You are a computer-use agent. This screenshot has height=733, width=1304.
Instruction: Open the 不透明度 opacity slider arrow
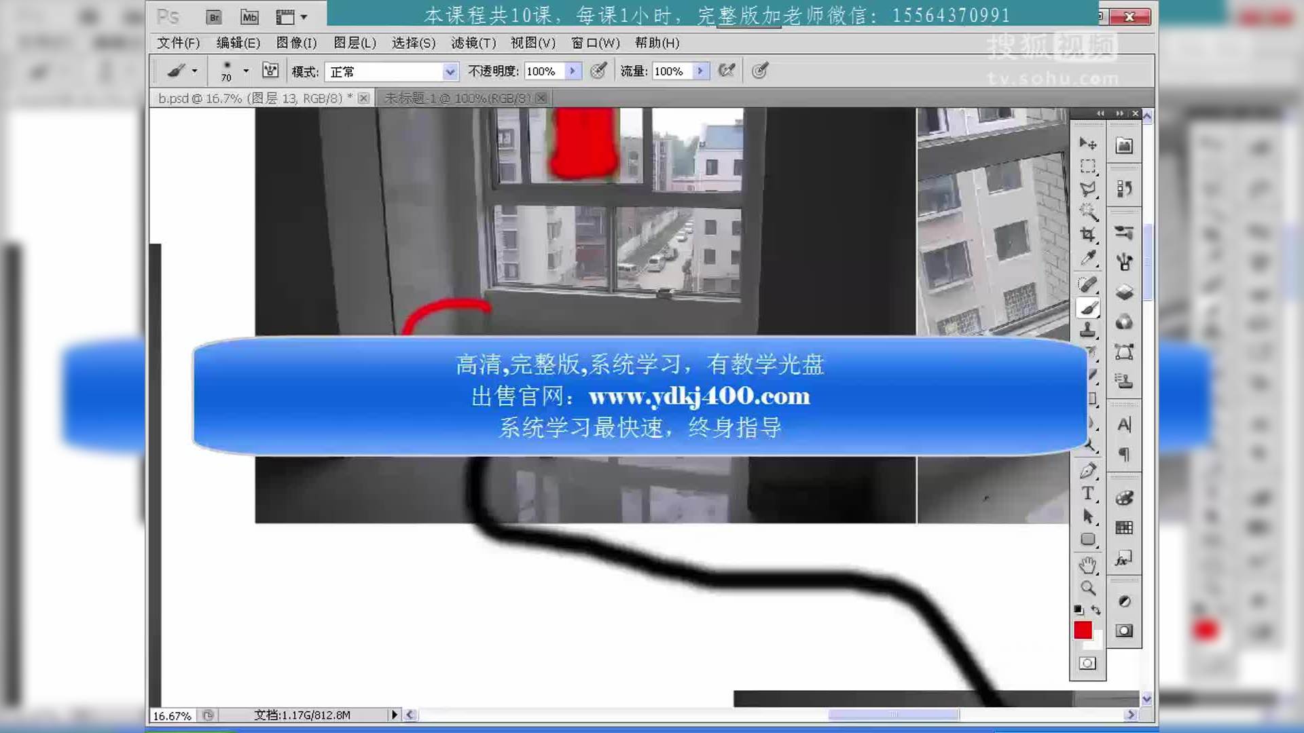pos(571,71)
